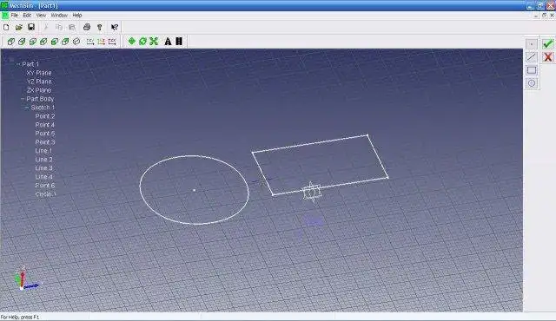The height and width of the screenshot is (321, 556).
Task: Select Point 2 in the tree
Action: tap(45, 116)
